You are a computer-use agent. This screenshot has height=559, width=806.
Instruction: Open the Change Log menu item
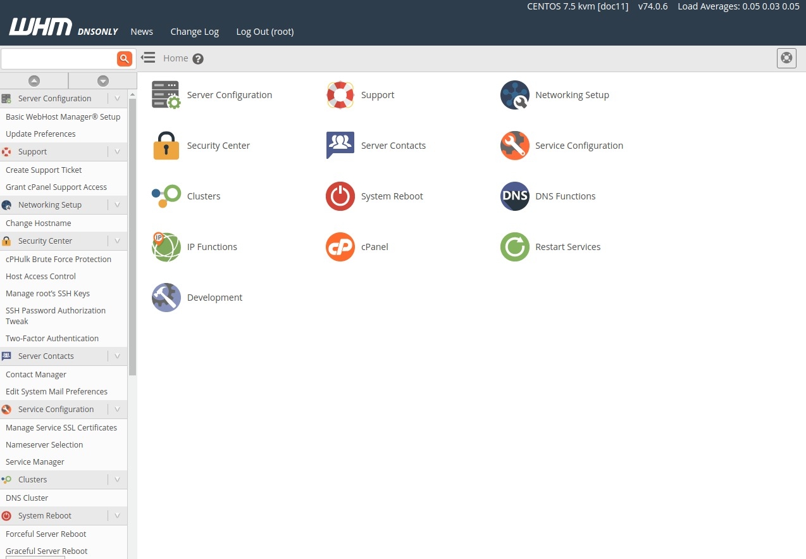[x=194, y=32]
